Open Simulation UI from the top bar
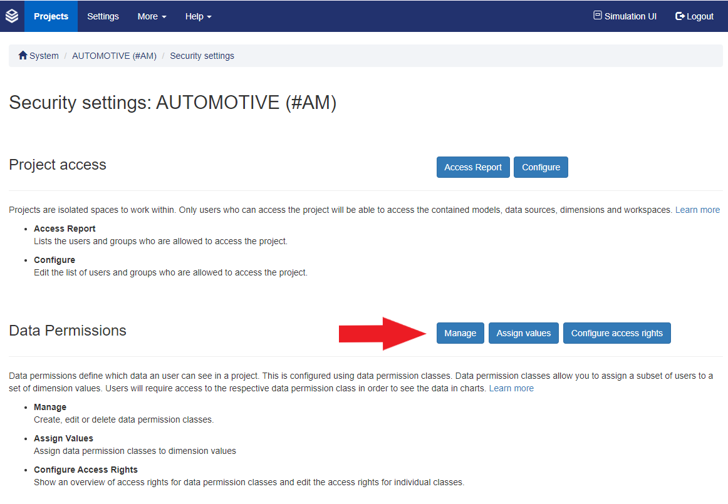This screenshot has width=728, height=504. [x=625, y=16]
